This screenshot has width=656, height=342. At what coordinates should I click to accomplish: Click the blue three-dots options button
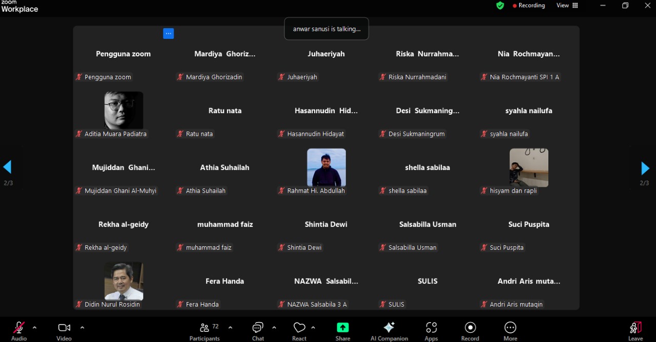pyautogui.click(x=169, y=33)
